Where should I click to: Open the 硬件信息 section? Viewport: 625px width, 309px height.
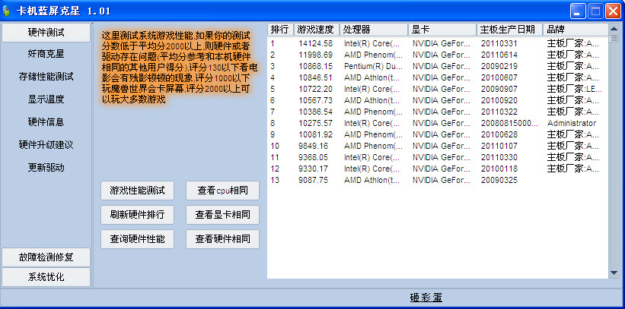pos(46,121)
